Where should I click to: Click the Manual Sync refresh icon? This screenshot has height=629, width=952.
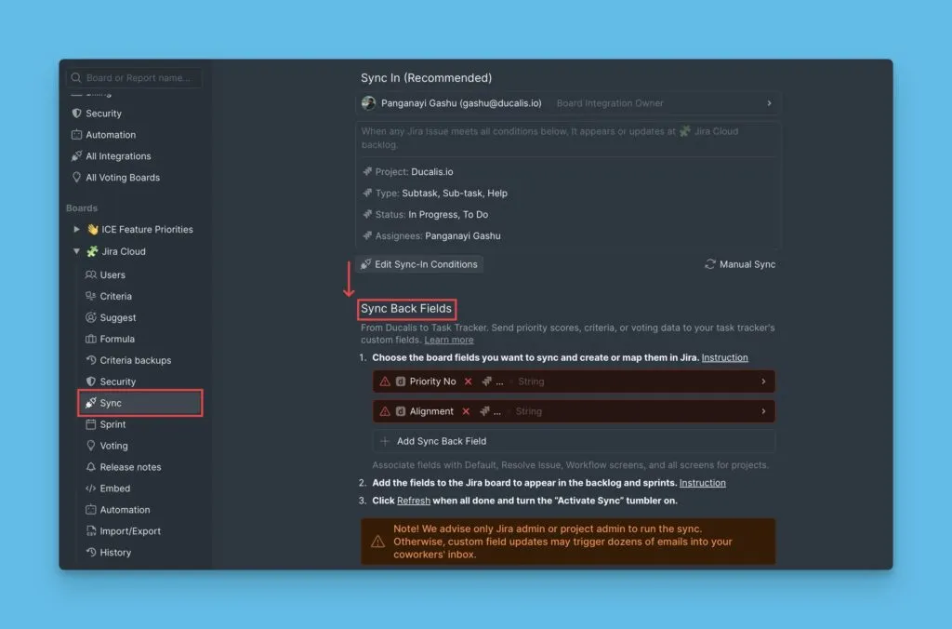point(710,264)
